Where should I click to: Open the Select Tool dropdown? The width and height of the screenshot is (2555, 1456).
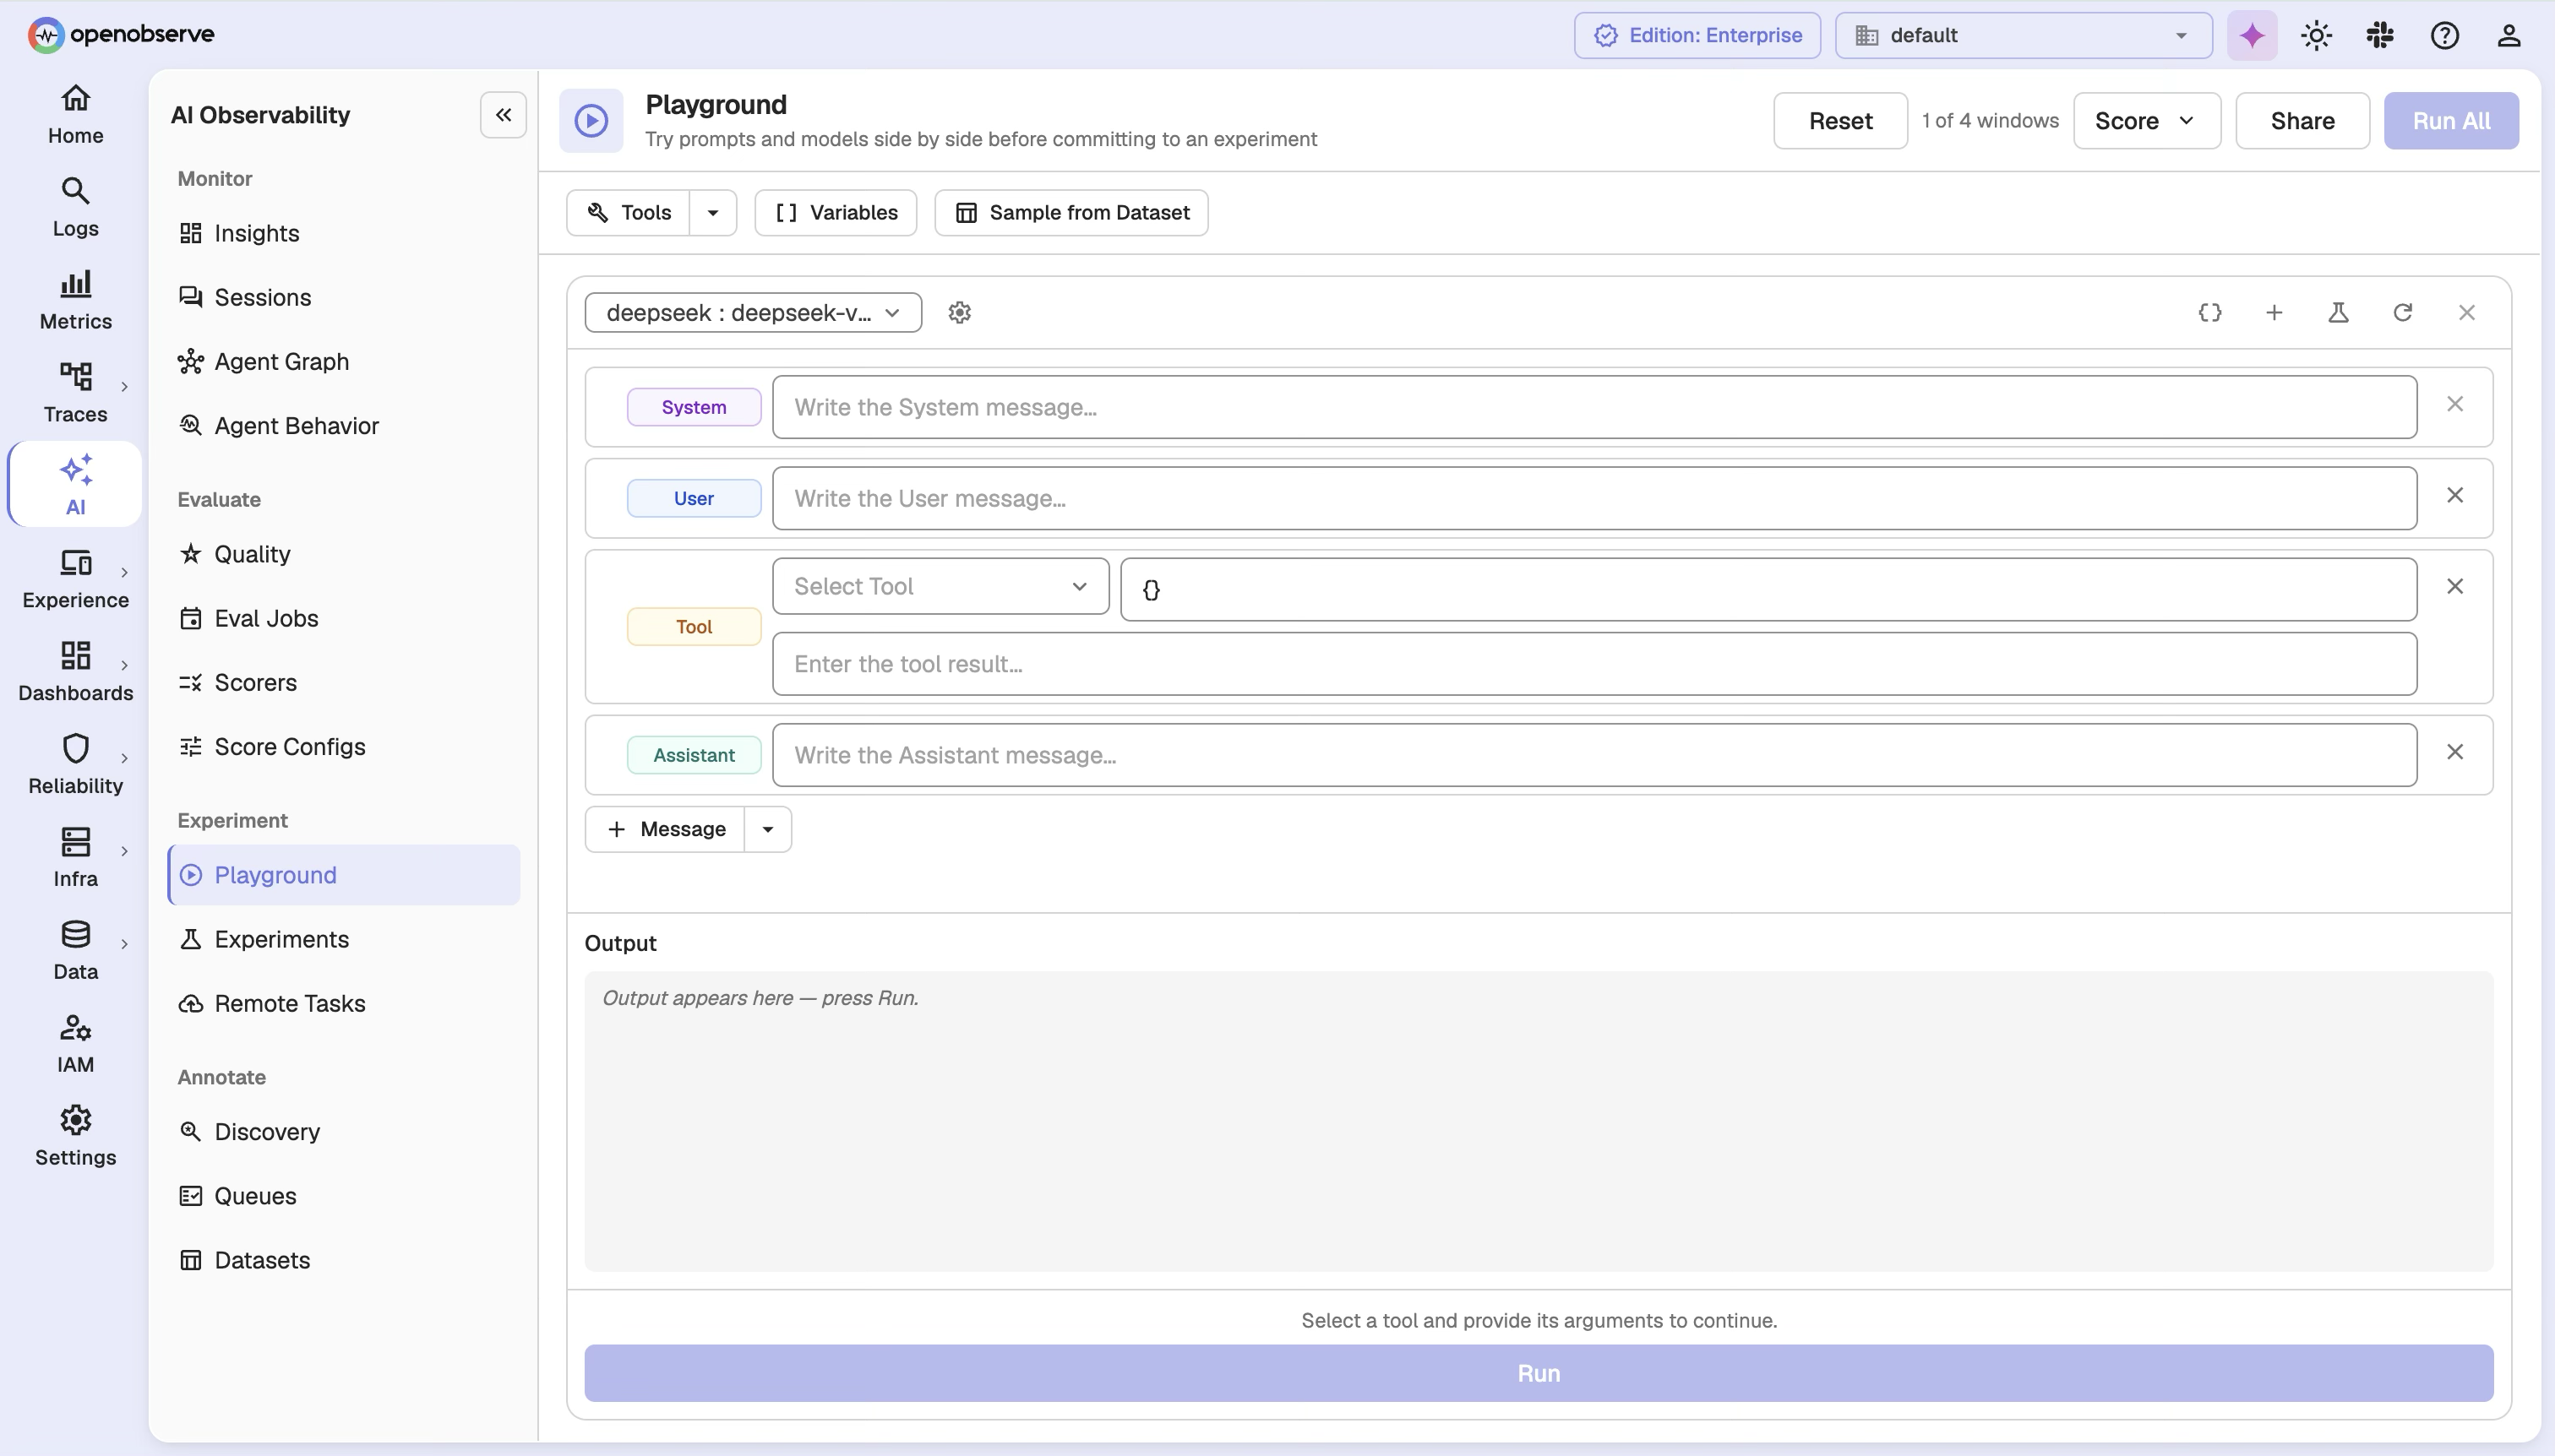[x=940, y=586]
